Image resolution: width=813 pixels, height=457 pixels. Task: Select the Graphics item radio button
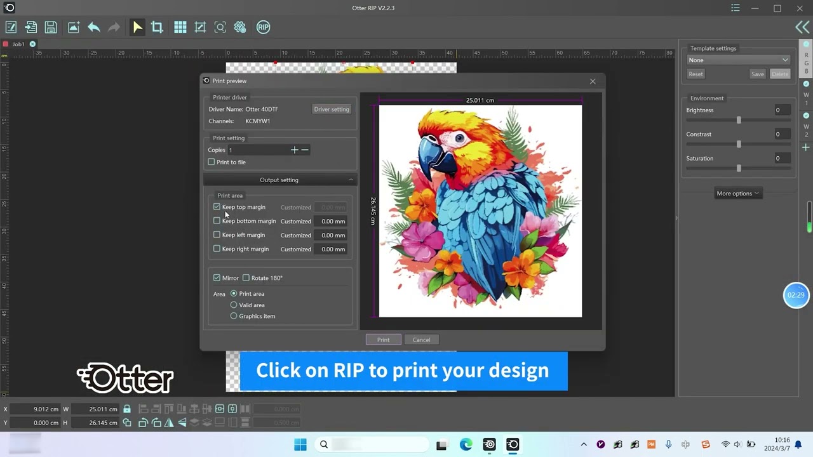click(x=234, y=316)
